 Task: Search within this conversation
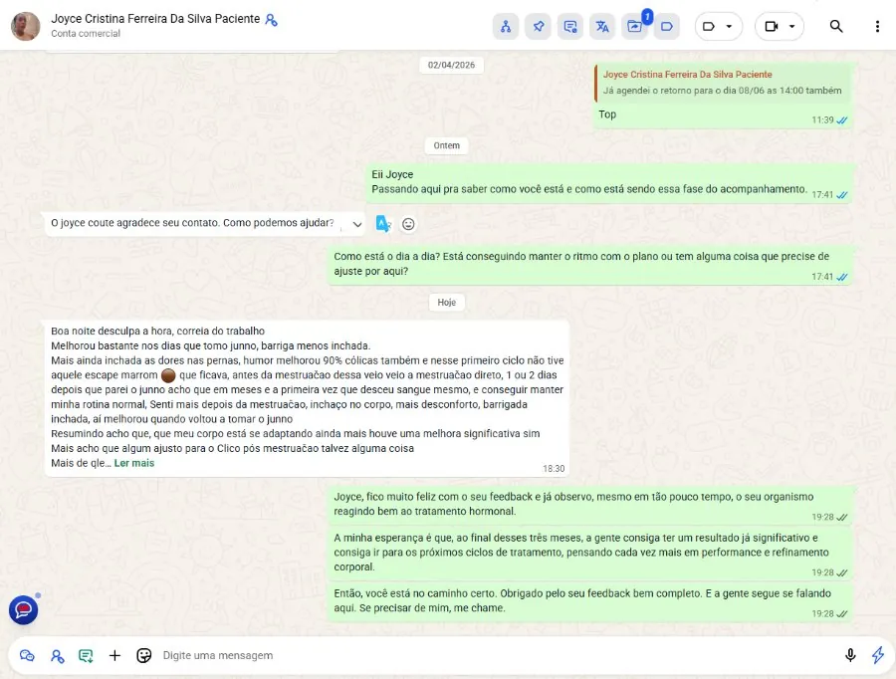click(836, 26)
